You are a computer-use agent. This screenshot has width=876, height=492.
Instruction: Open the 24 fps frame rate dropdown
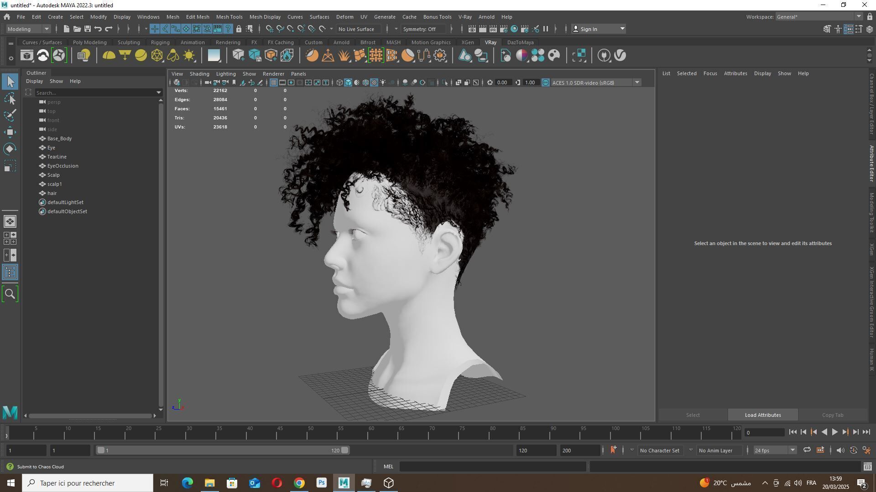click(774, 451)
